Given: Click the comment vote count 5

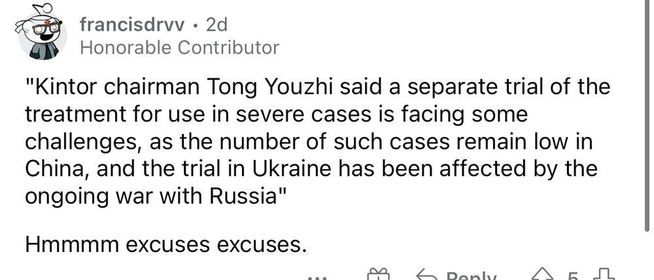Looking at the screenshot, I should [x=572, y=275].
